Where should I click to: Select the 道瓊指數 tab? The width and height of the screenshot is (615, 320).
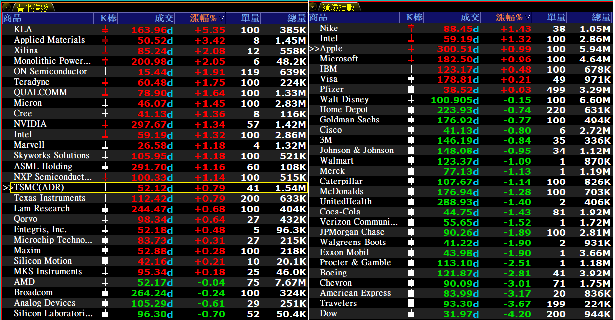coord(339,7)
